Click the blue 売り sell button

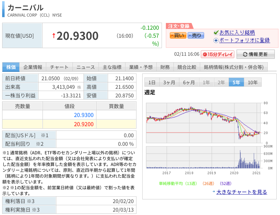[x=196, y=36]
